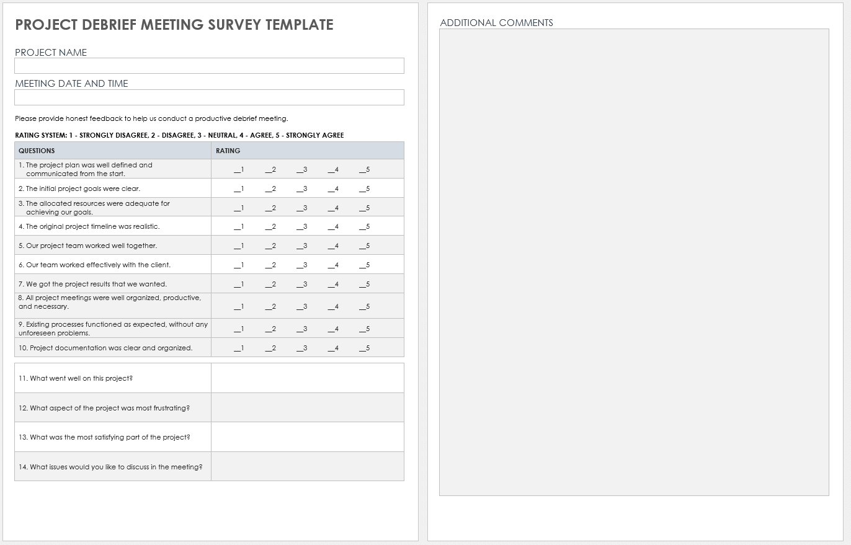
Task: Click the Project Name input field
Action: 209,66
